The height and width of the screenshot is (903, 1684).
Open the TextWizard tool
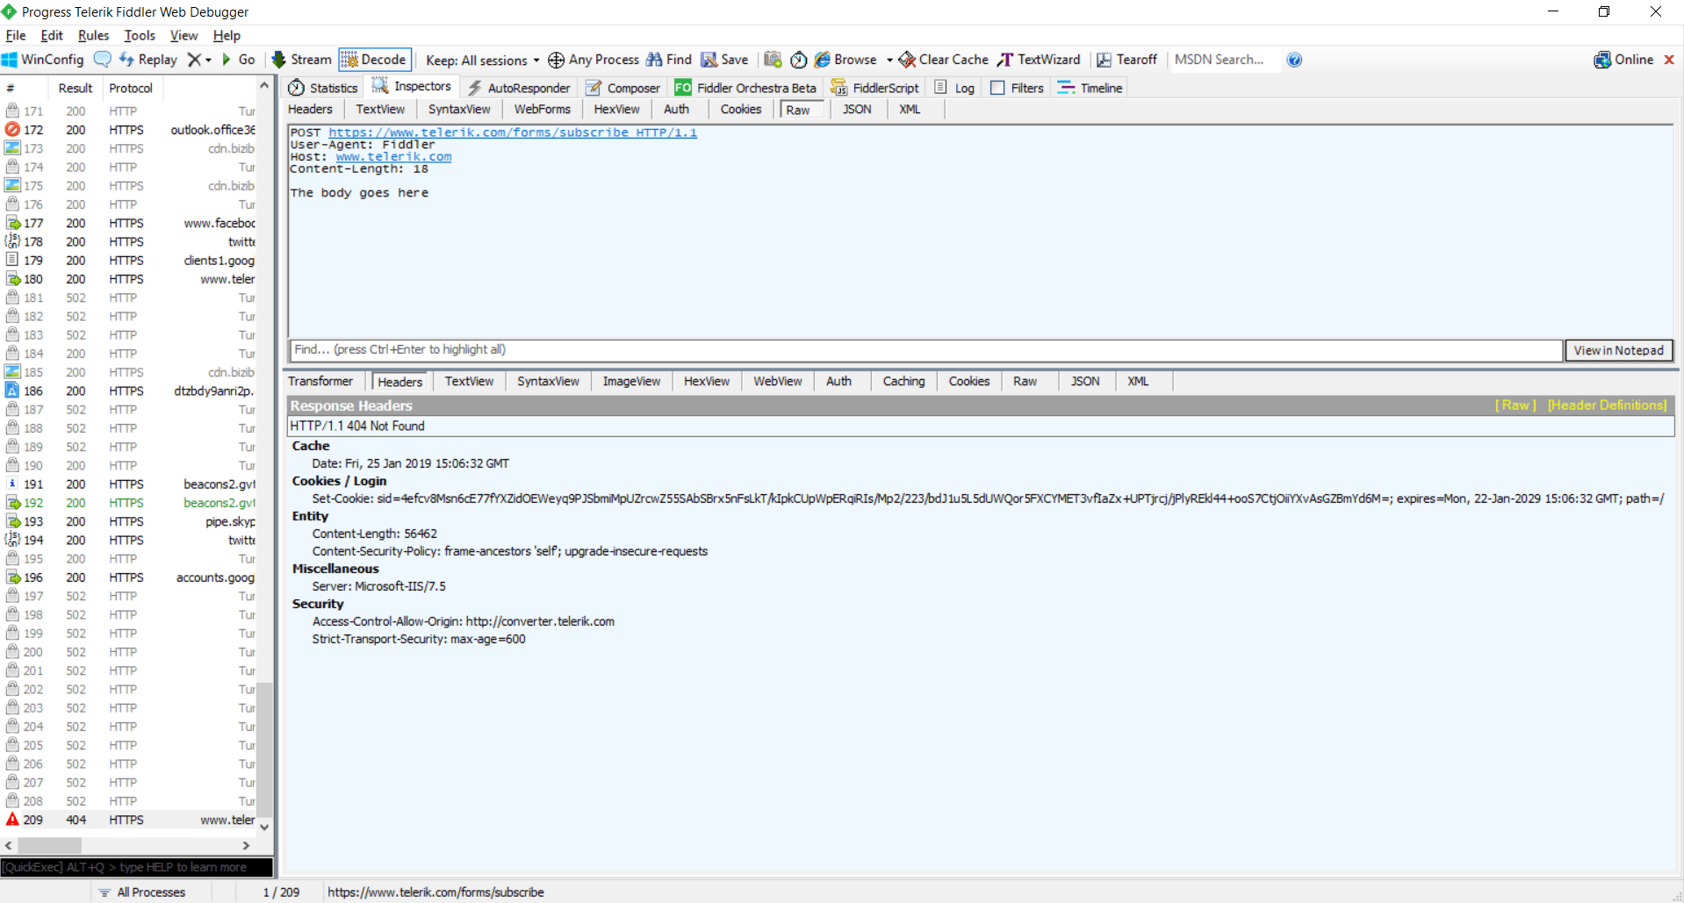(x=1039, y=60)
